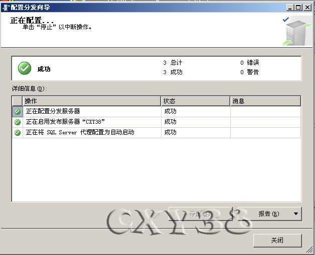Image resolution: width=315 pixels, height=255 pixels.
Task: Click the green check beside SQL Server 代理 row
Action: click(18, 133)
